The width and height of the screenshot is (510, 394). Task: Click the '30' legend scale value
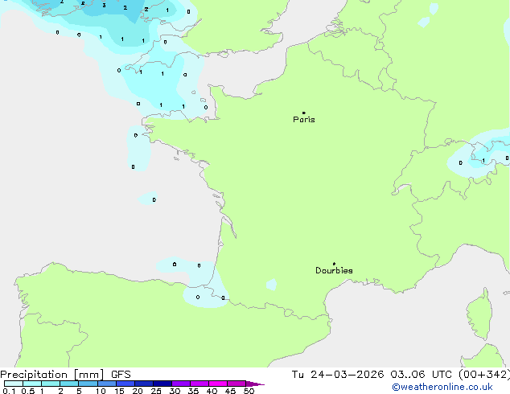coord(175,391)
